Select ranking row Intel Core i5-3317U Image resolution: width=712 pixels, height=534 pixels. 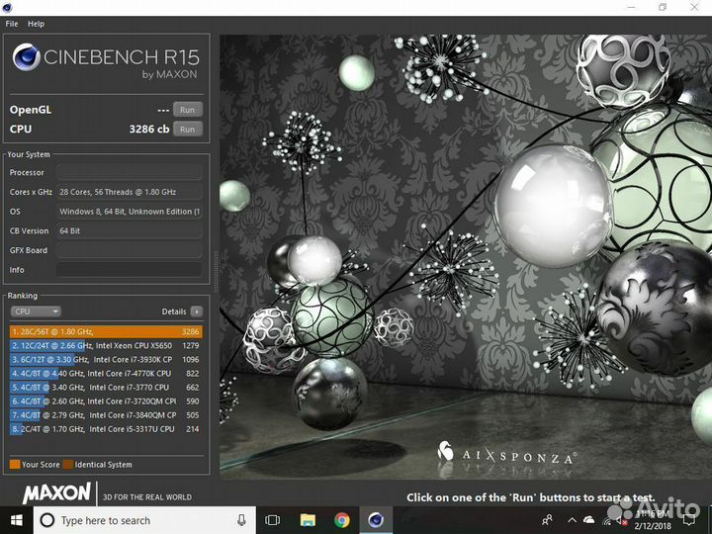[106, 429]
